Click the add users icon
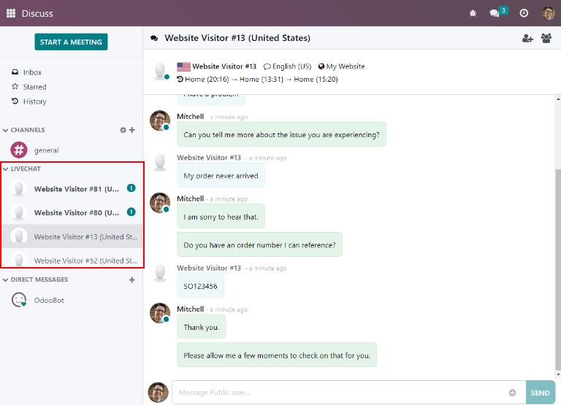The height and width of the screenshot is (405, 561). [527, 39]
